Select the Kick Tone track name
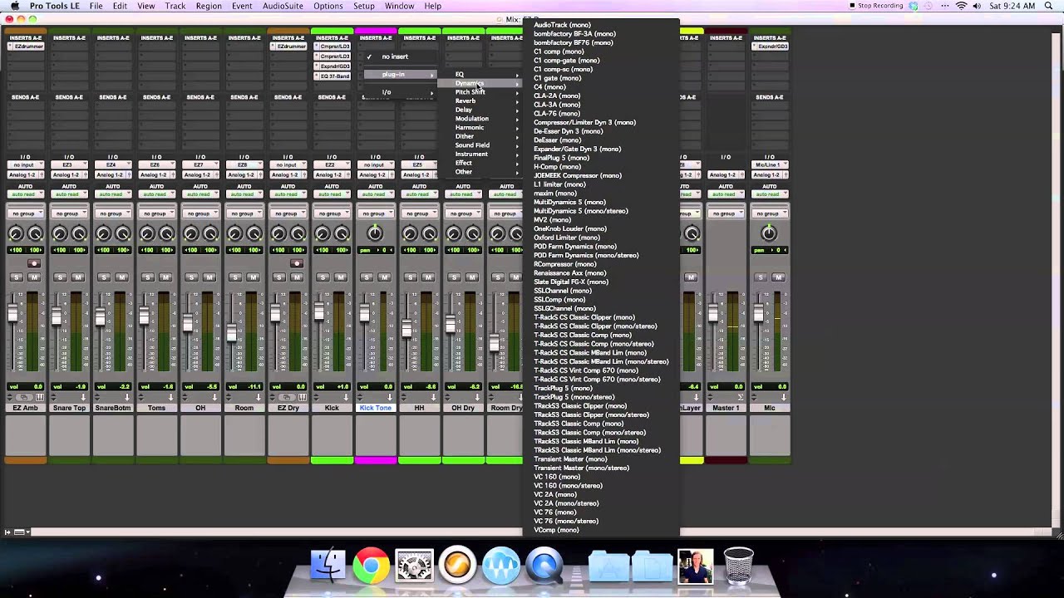The width and height of the screenshot is (1064, 598). [x=376, y=408]
